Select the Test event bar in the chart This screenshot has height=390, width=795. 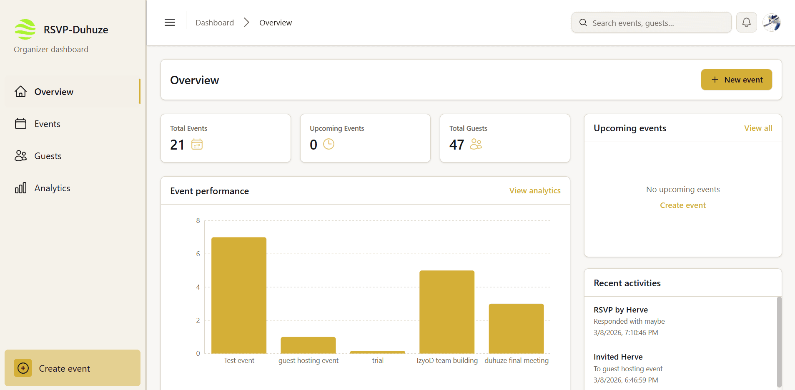click(x=238, y=296)
